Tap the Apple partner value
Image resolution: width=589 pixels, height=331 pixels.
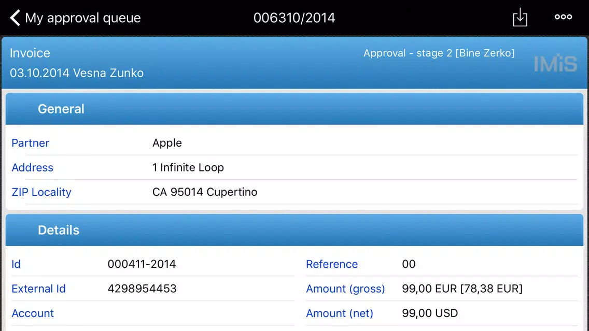tap(167, 143)
